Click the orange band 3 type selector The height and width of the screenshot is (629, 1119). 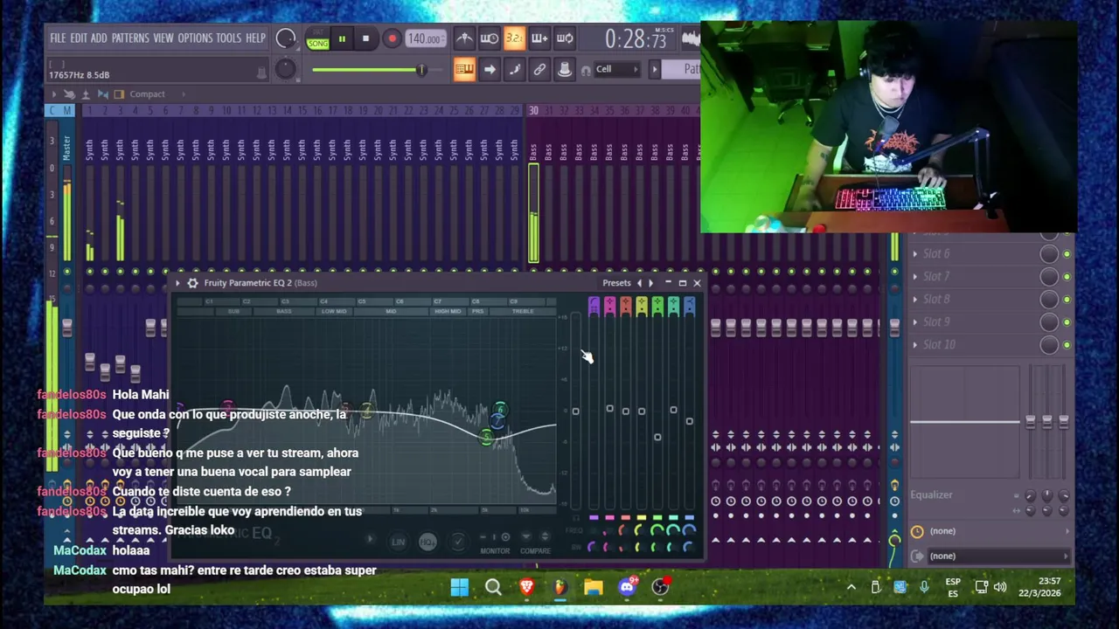(x=625, y=305)
